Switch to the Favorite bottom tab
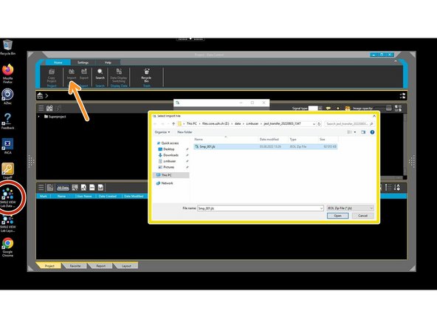437x328 pixels. coord(75,266)
